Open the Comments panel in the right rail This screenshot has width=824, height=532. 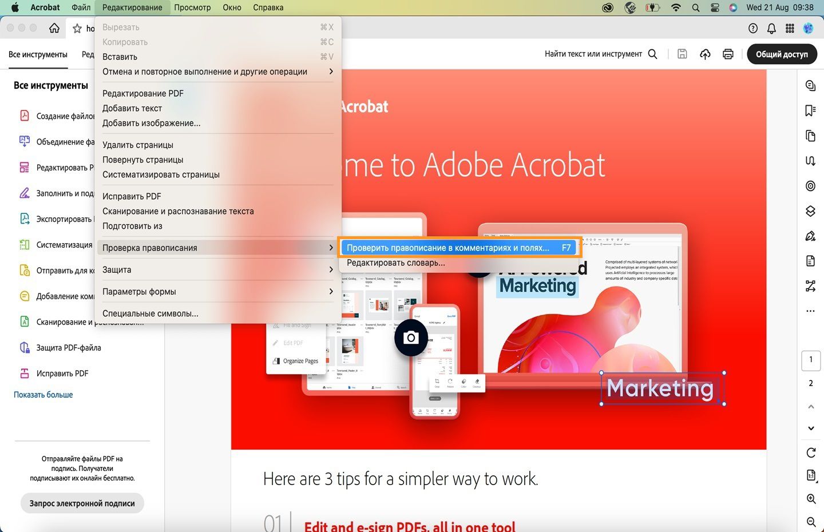point(810,85)
